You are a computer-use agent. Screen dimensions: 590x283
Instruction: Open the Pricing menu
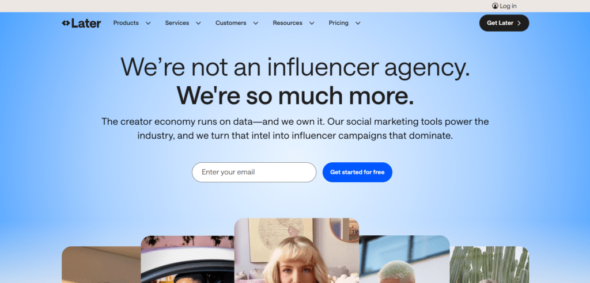tap(339, 23)
